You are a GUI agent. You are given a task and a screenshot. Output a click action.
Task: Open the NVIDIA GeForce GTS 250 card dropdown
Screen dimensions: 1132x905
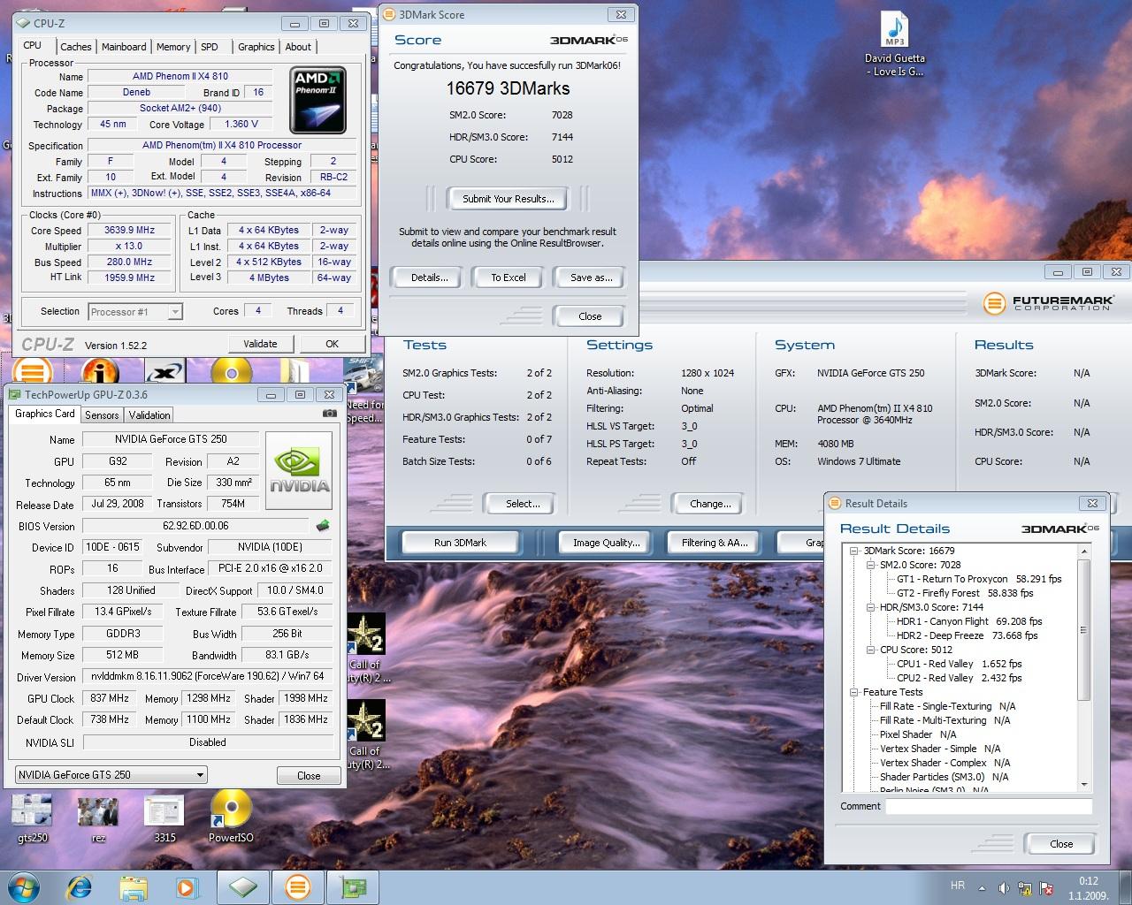[111, 774]
